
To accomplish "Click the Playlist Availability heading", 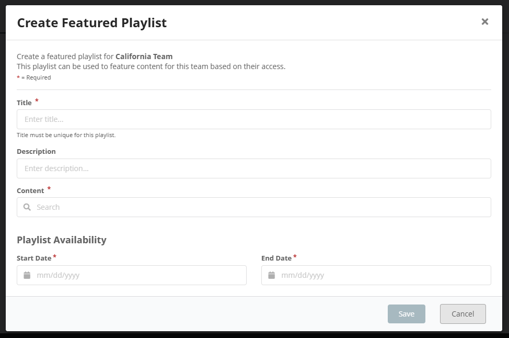I will point(62,240).
